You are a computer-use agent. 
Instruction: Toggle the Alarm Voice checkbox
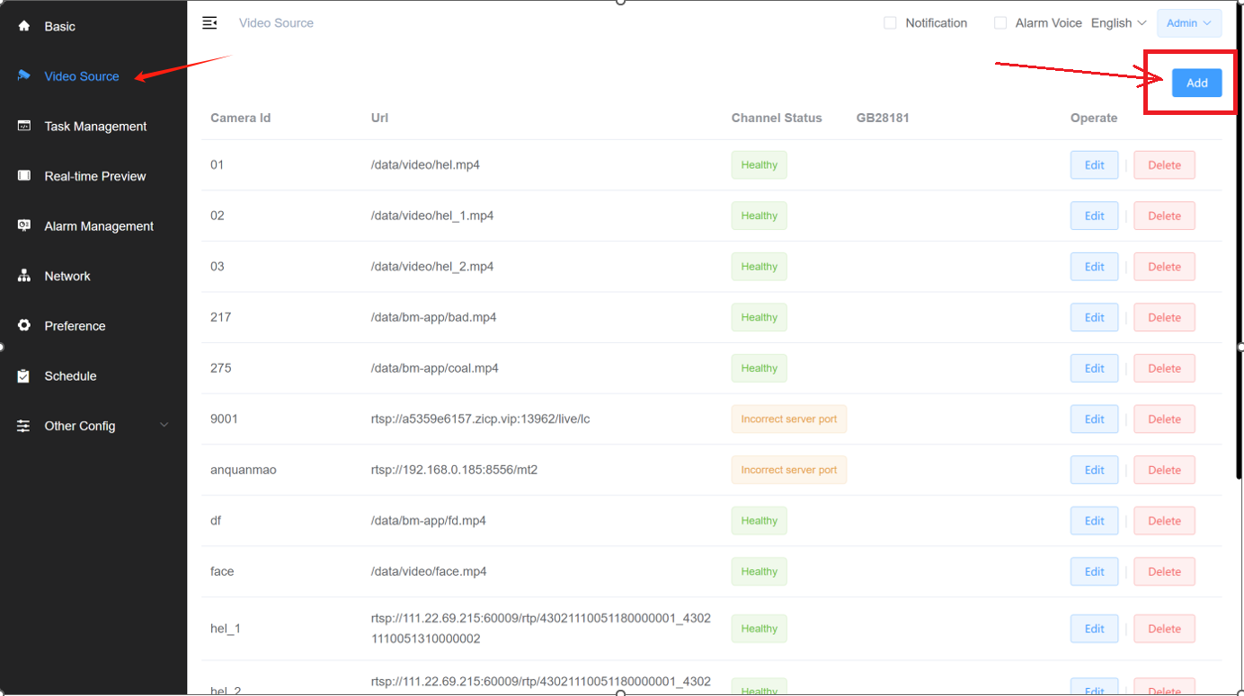[x=1000, y=23]
